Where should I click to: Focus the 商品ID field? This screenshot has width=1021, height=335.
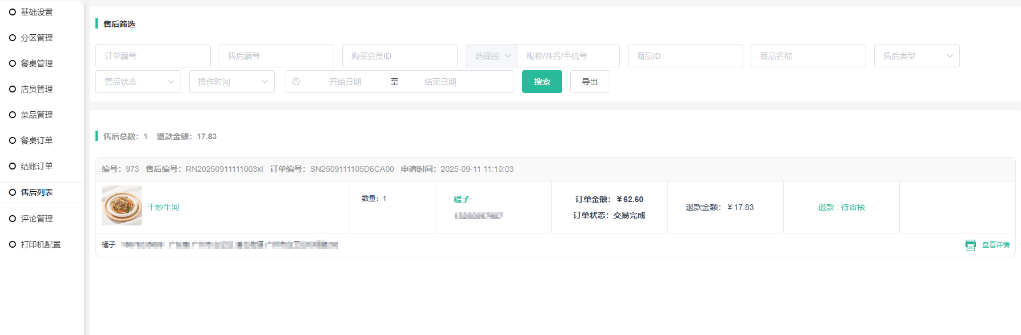coord(686,56)
